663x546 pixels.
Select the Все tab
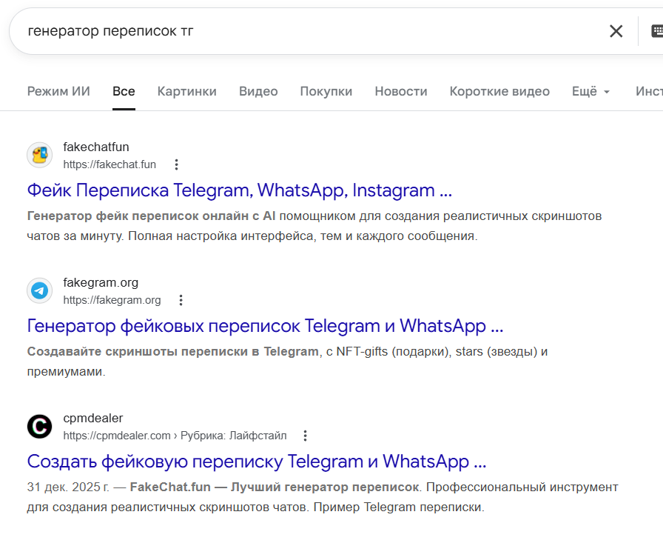pos(124,91)
